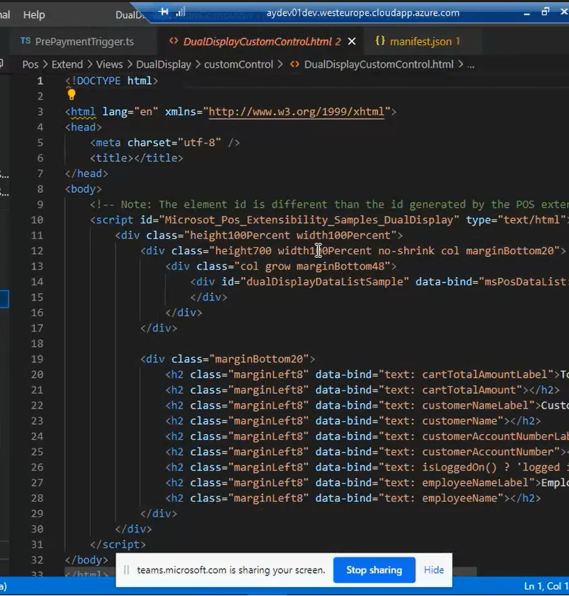
Task: Click 'employeeName' binding on line 28
Action: pos(460,499)
